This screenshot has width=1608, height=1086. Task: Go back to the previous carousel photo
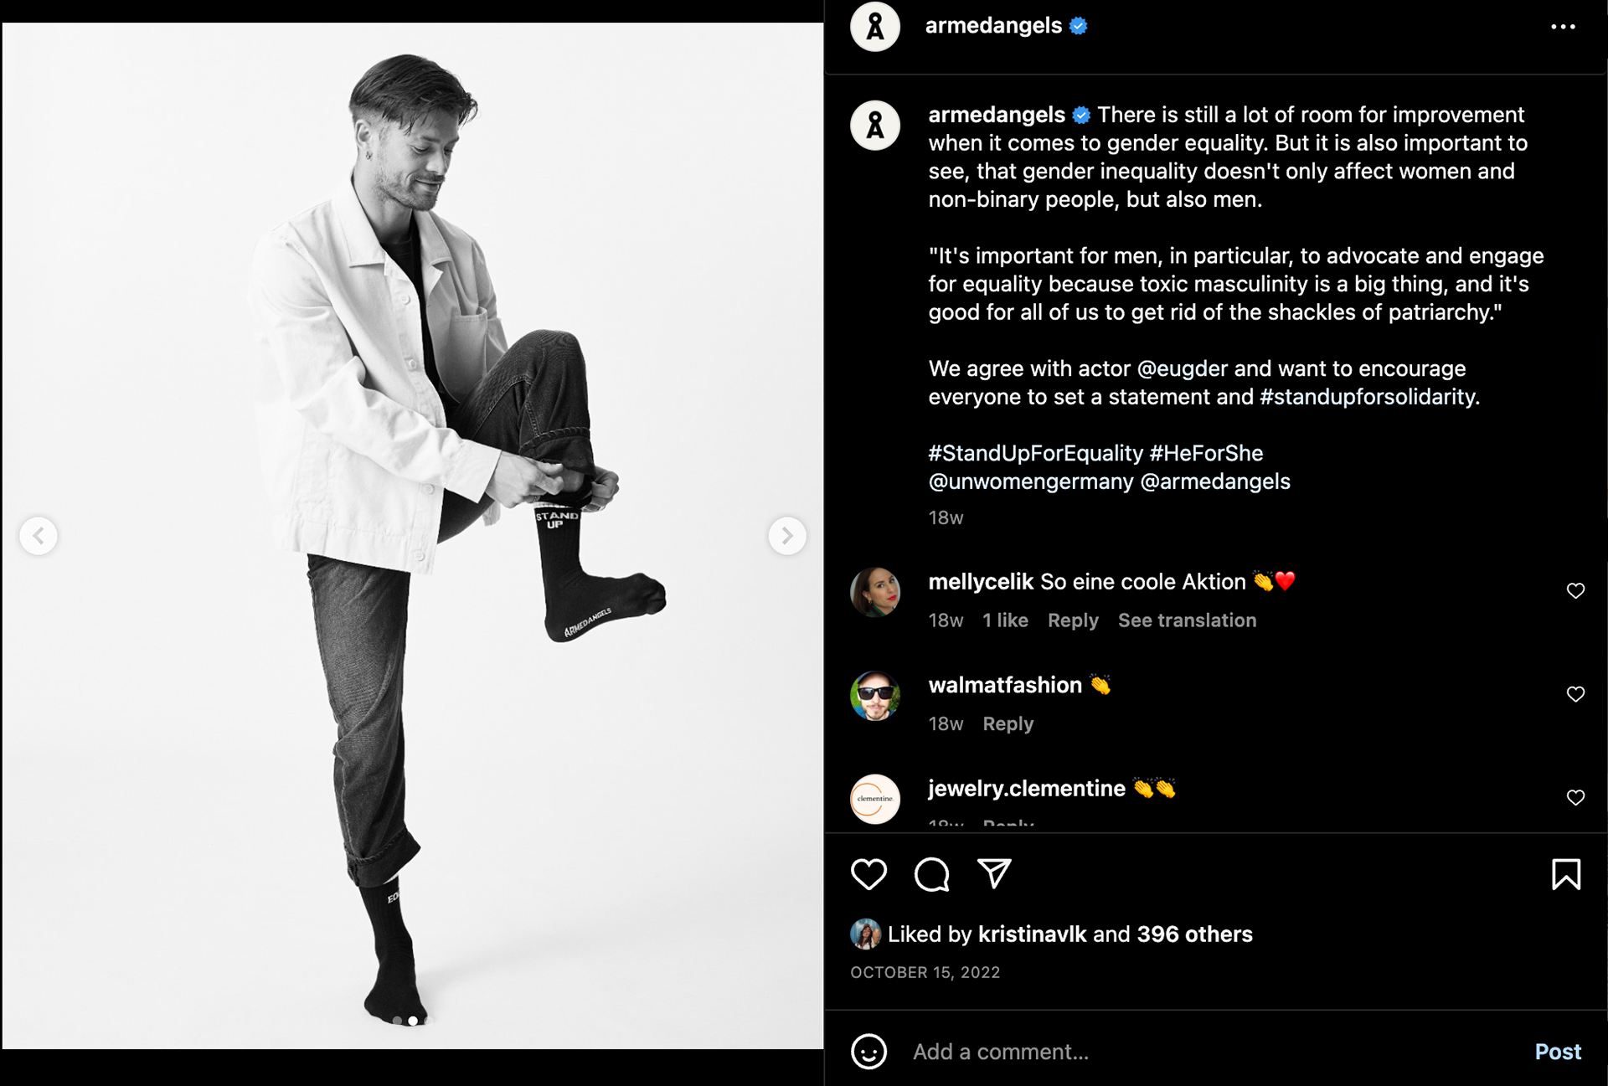39,536
